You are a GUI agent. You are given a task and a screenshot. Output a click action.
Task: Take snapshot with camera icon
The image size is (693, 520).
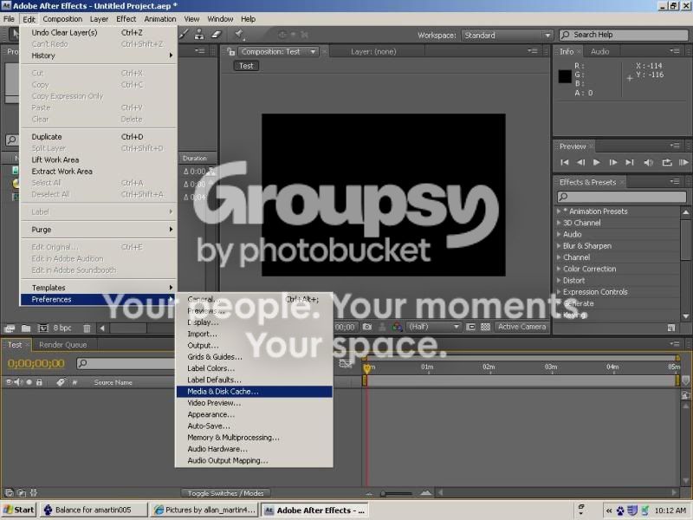(366, 327)
